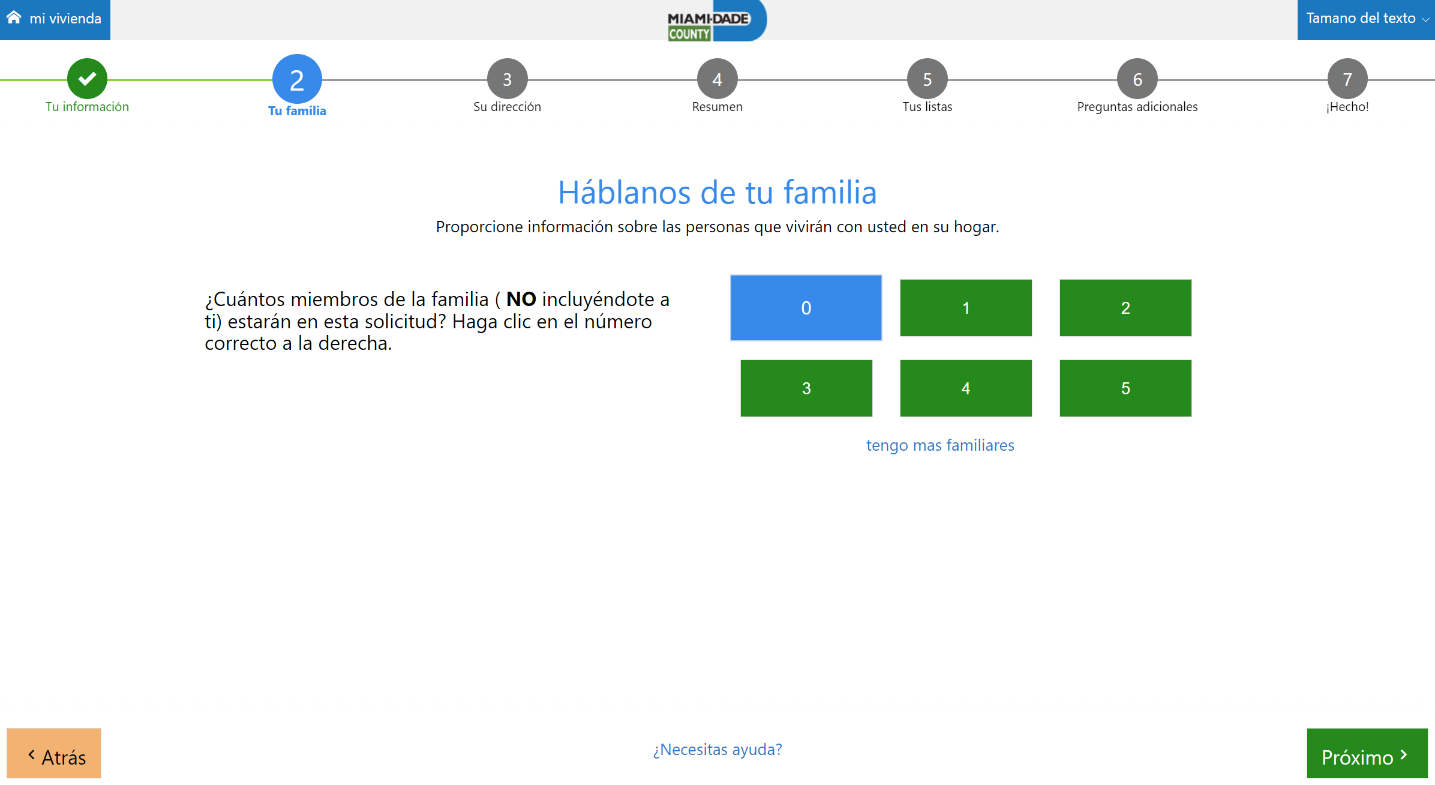Click the mi vivienda home button text
Image resolution: width=1435 pixels, height=785 pixels.
65,19
